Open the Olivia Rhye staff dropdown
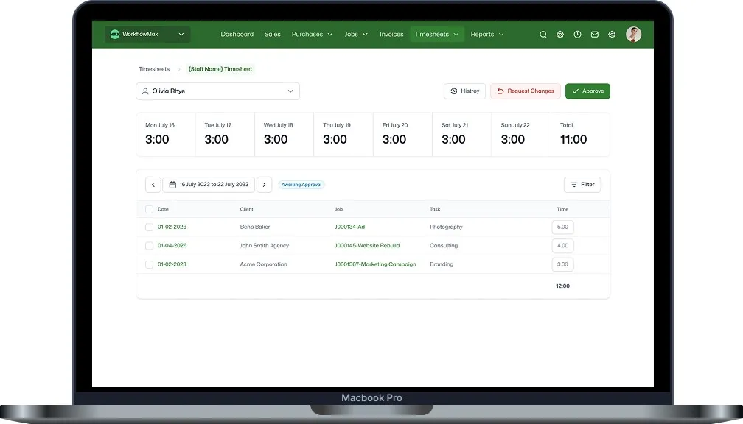Image resolution: width=743 pixels, height=424 pixels. pos(217,91)
